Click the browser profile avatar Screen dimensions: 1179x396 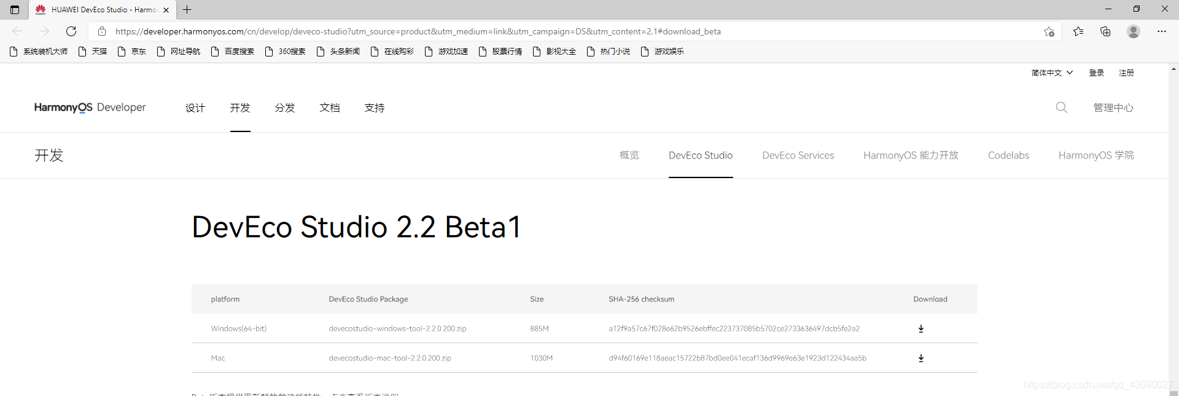coord(1134,31)
